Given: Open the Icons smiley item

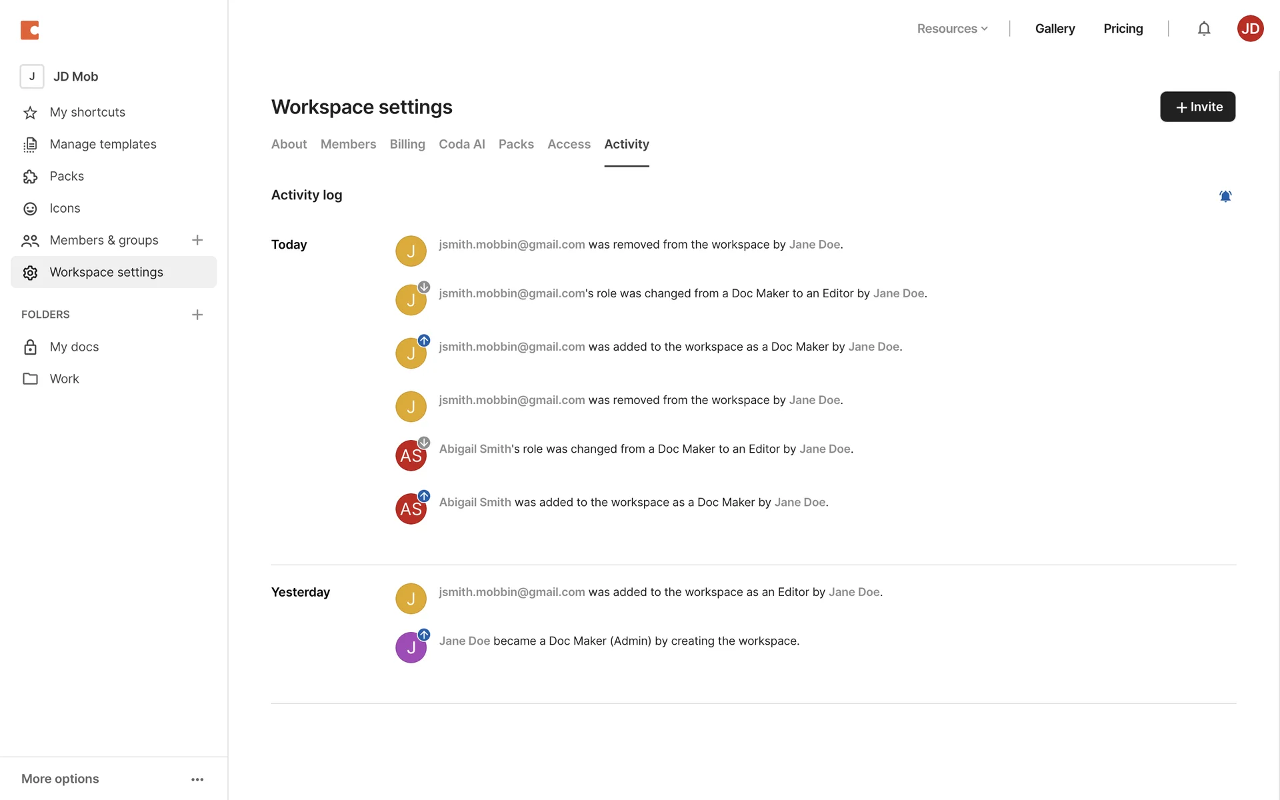Looking at the screenshot, I should [30, 209].
